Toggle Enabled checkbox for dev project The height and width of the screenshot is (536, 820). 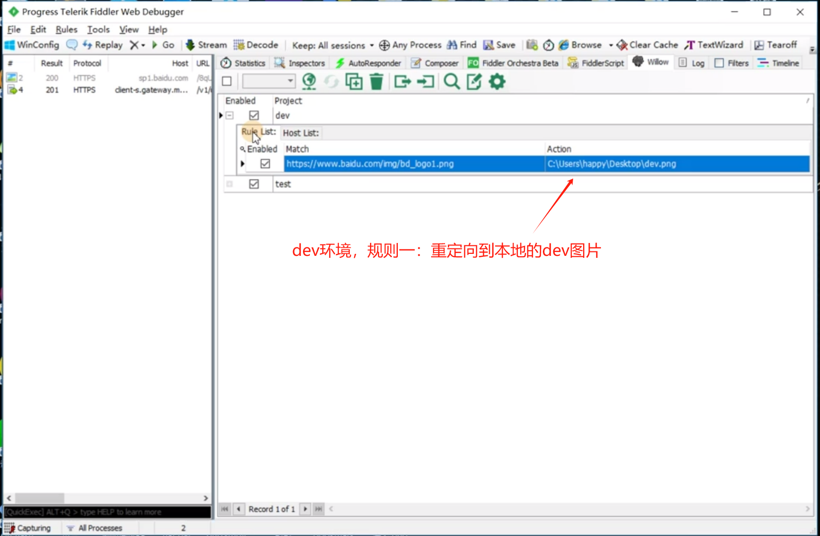pos(254,116)
